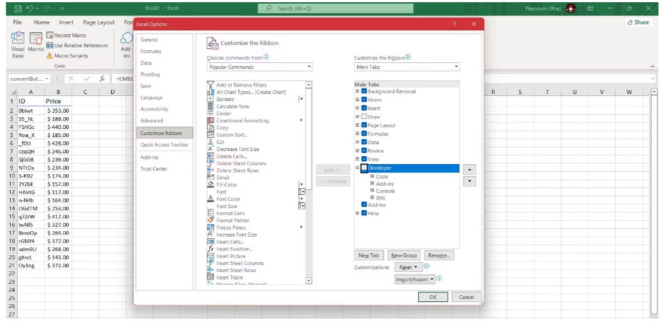Open the Macros icon in ribbon
This screenshot has height=329, width=665.
(36, 38)
